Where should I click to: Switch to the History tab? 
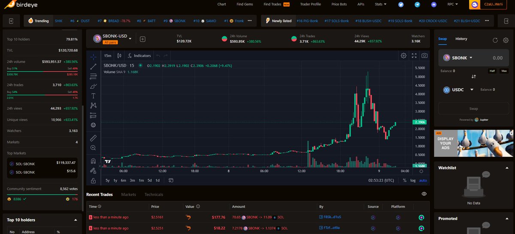pos(461,39)
